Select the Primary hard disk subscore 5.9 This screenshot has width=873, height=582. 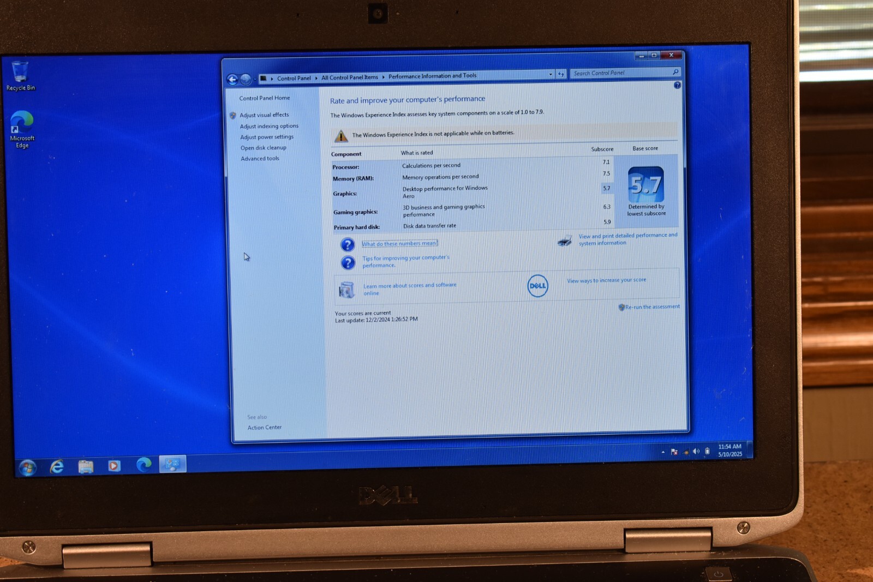click(607, 222)
